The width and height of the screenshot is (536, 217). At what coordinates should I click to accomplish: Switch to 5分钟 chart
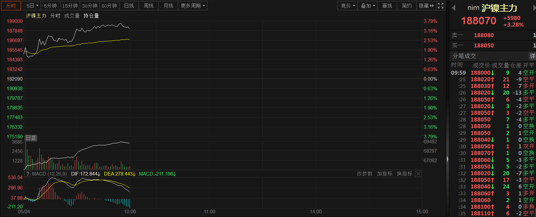pos(51,6)
